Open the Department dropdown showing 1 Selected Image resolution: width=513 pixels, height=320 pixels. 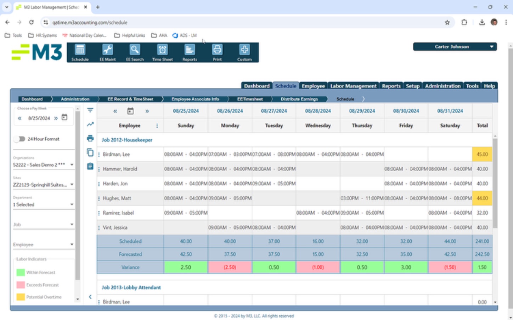[43, 205]
